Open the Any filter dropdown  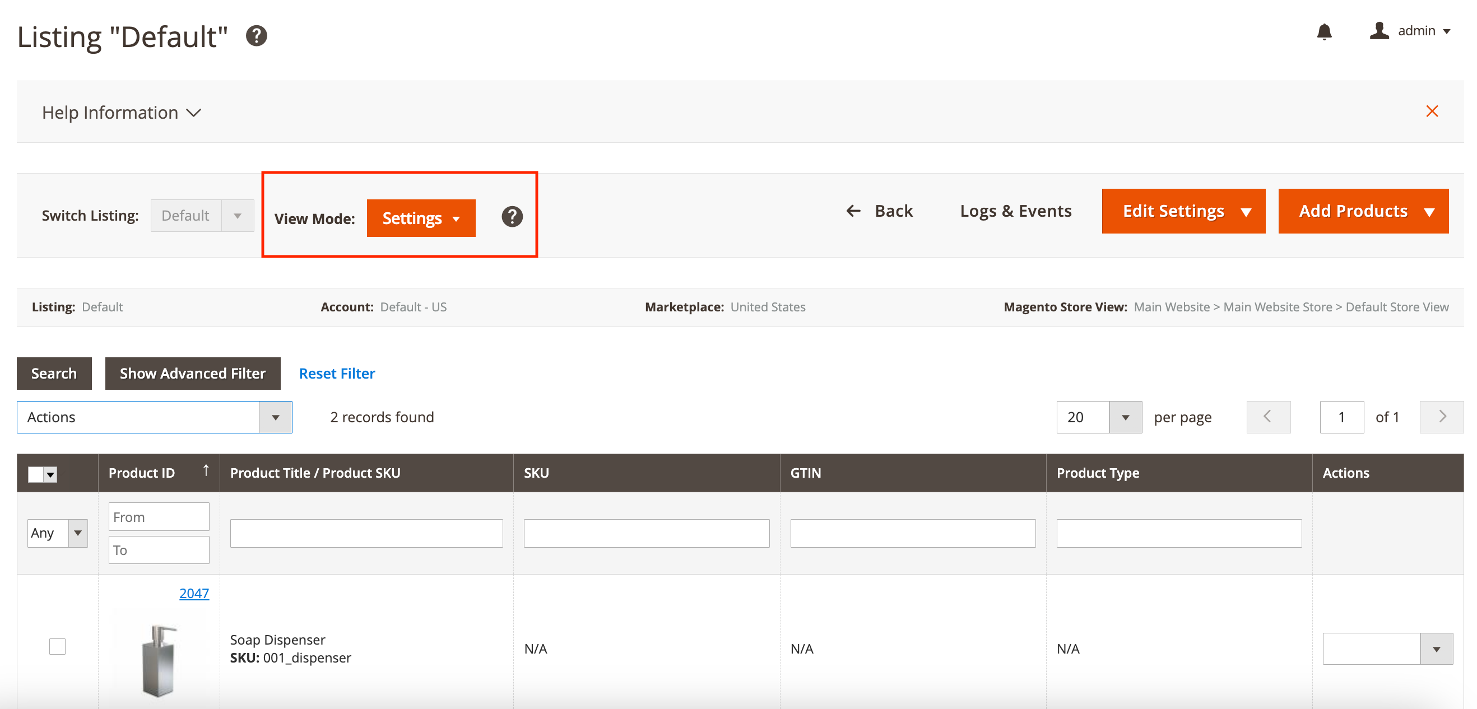tap(57, 533)
